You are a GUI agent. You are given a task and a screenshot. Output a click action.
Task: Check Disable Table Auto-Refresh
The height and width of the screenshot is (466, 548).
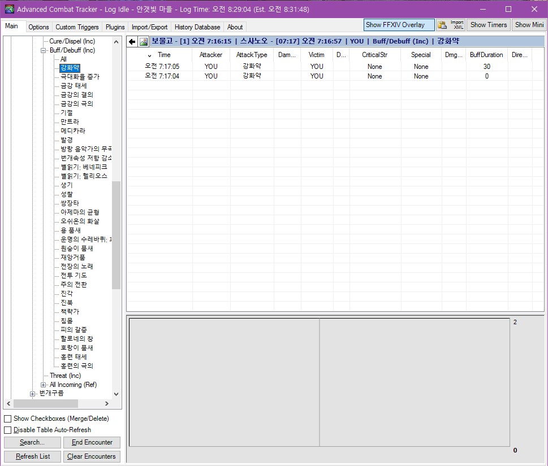point(8,430)
